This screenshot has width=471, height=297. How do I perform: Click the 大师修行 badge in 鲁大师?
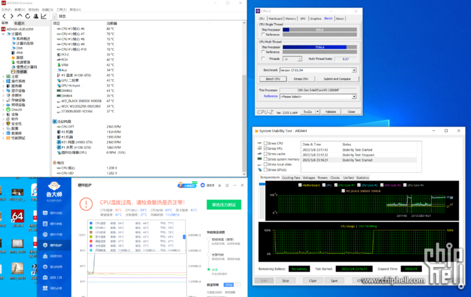[x=187, y=185]
